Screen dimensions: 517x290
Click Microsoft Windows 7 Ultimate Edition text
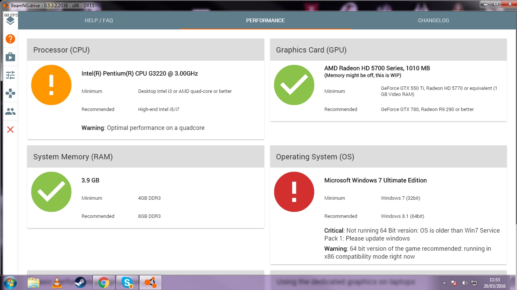pos(375,180)
